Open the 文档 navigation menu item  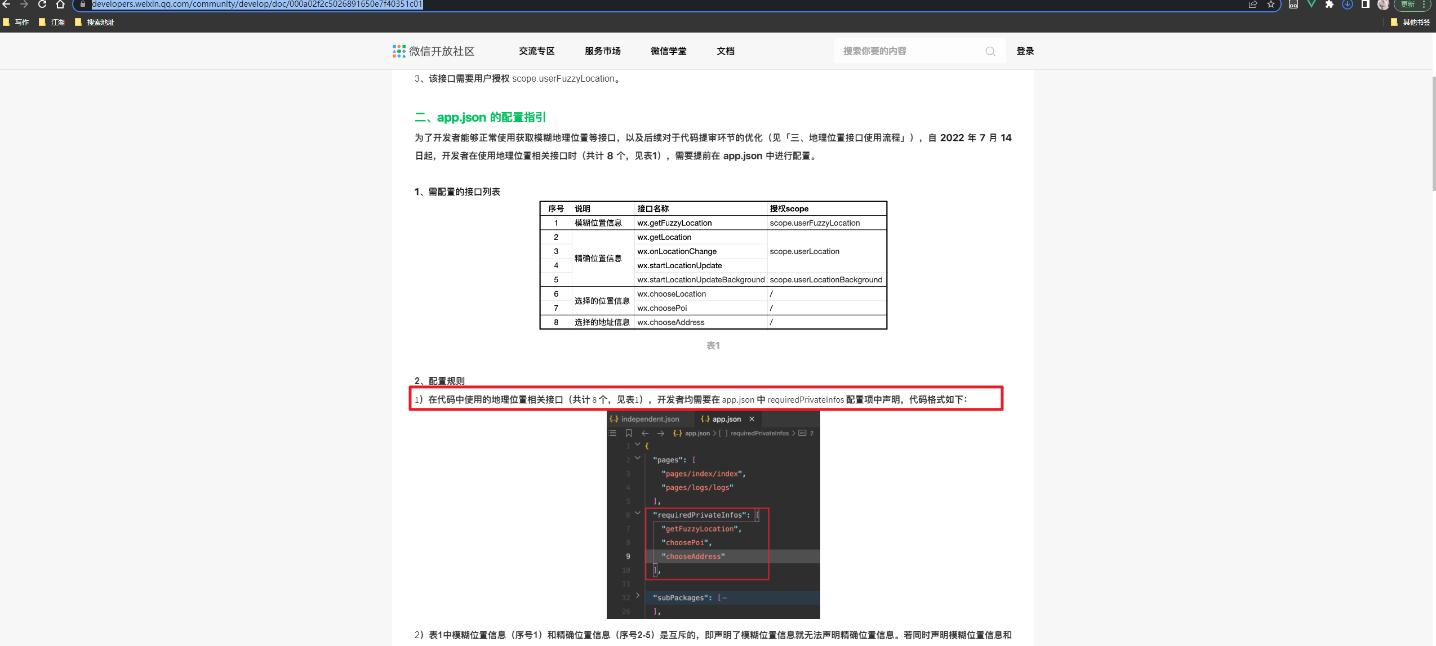(725, 51)
